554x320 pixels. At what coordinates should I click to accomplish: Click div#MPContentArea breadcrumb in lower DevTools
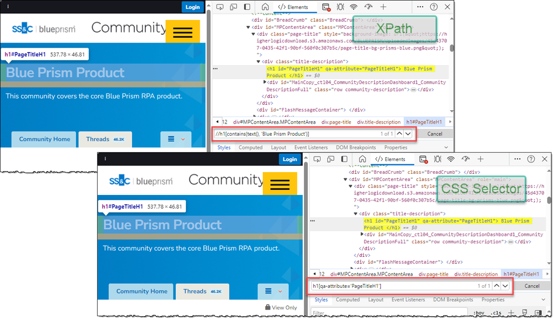[372, 274]
